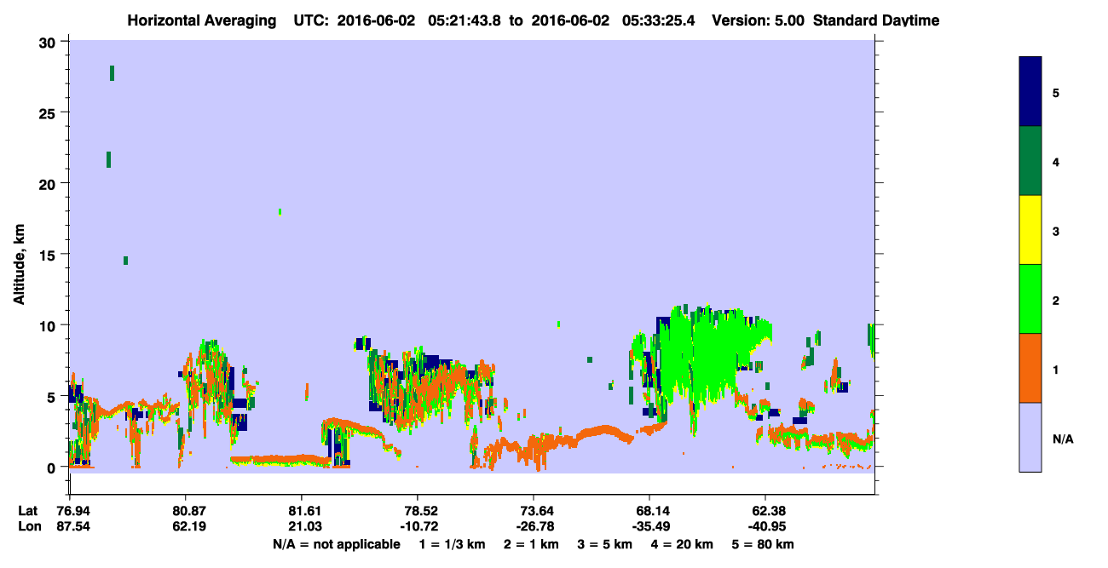
Task: Click the green mark near 28 km altitude
Action: (x=112, y=73)
